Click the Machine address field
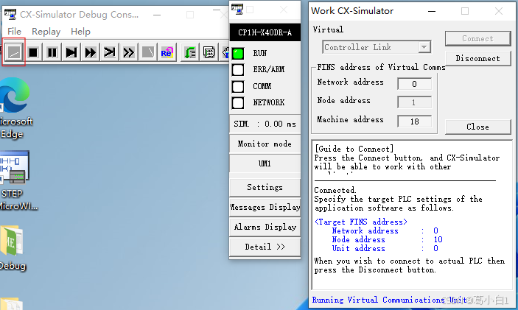Screen dimensions: 518x310 click(414, 121)
